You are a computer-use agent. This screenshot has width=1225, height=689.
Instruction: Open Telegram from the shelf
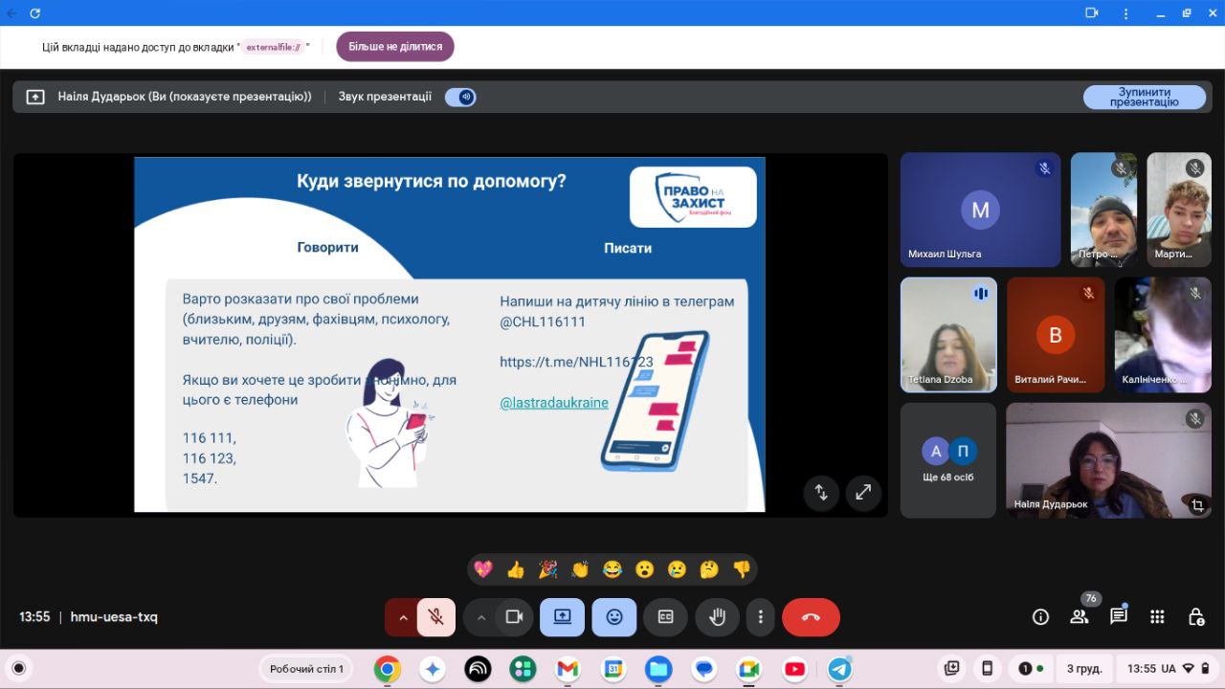pyautogui.click(x=839, y=669)
